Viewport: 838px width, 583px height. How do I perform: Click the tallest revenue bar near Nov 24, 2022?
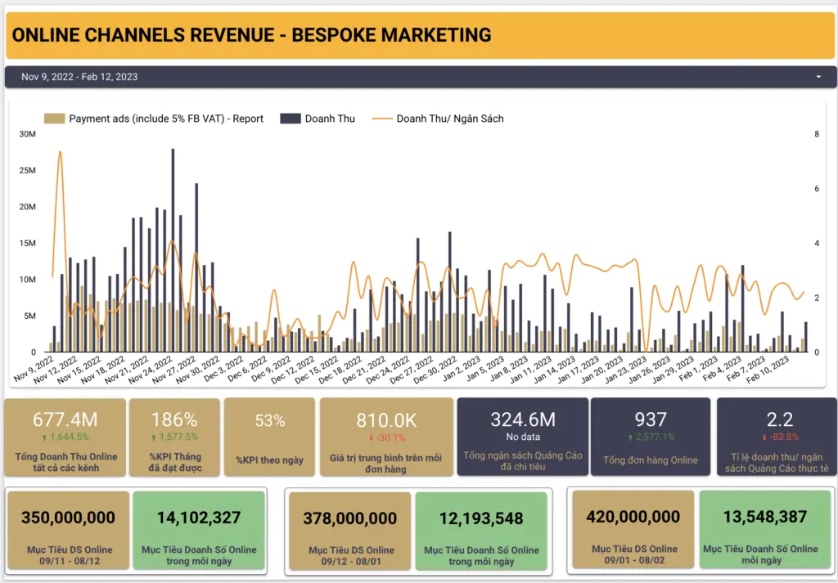pyautogui.click(x=173, y=250)
